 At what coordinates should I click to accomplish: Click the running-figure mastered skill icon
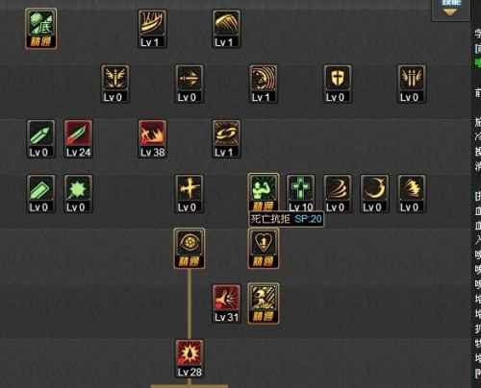tap(264, 303)
